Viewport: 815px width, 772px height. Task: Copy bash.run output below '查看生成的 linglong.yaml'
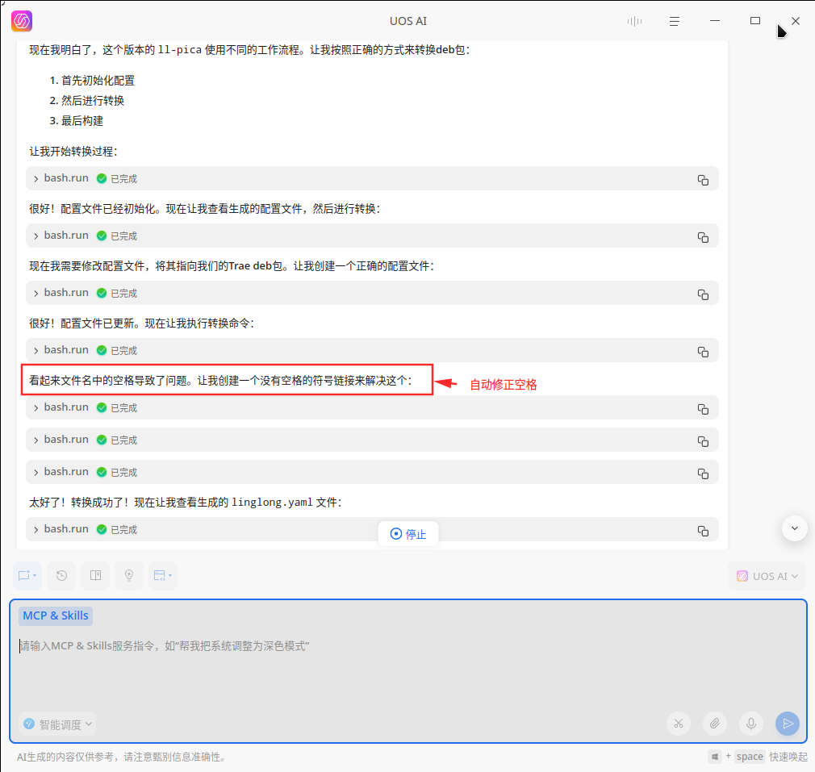[x=703, y=531]
